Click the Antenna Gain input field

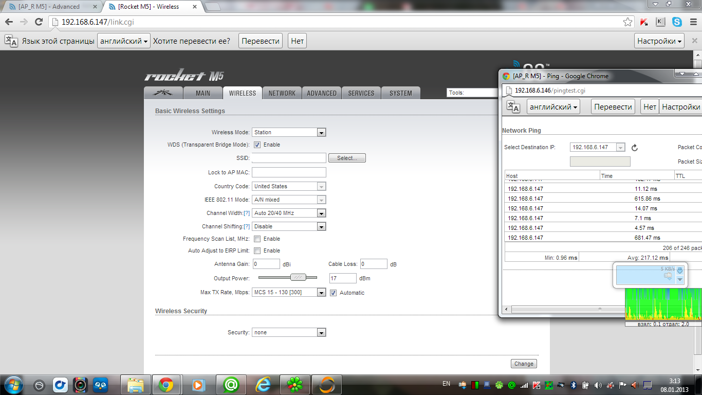(x=266, y=264)
